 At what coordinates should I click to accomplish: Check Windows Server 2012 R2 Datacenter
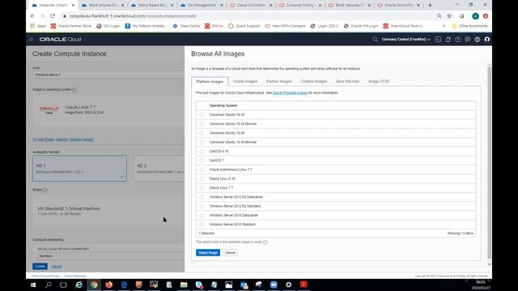202,197
